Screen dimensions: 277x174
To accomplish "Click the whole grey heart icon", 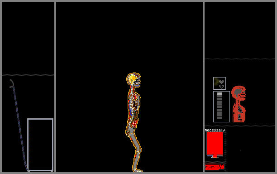I will (221, 82).
